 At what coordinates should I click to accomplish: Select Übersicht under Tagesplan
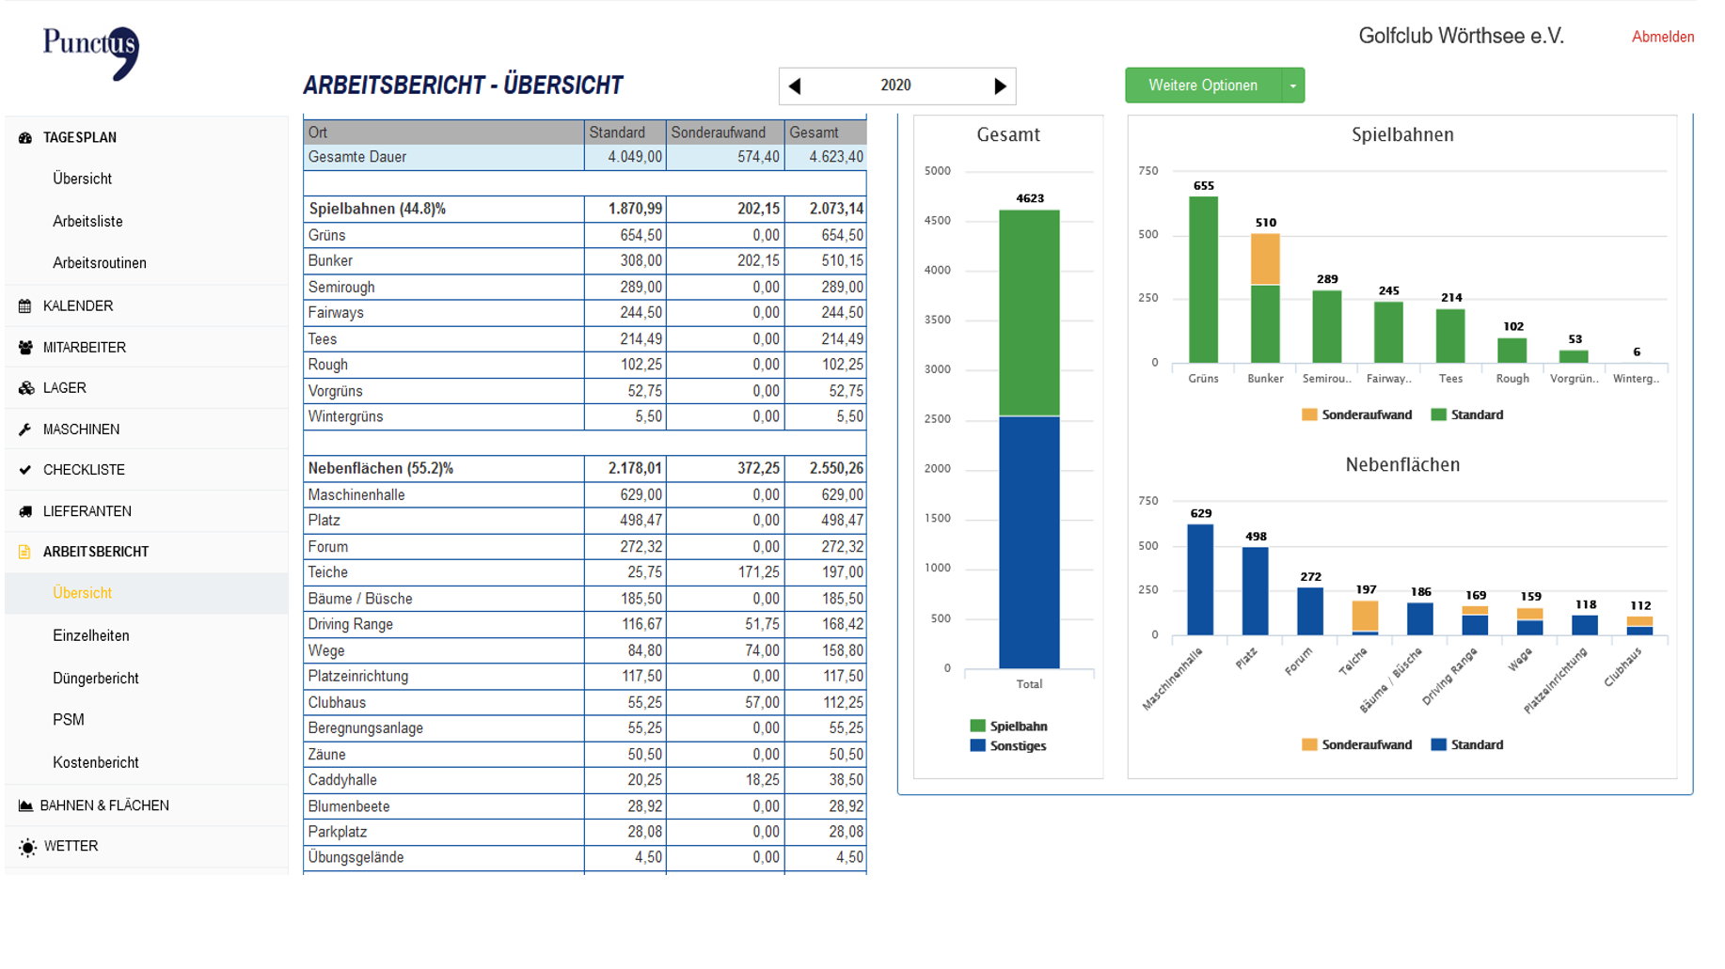(83, 179)
